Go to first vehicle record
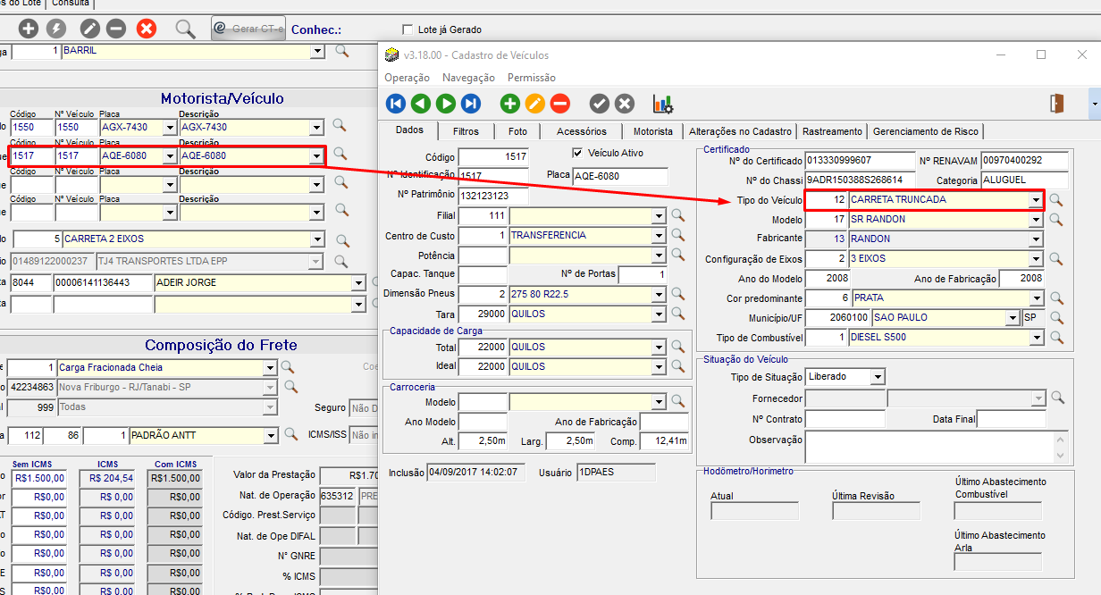1101x595 pixels. (x=396, y=104)
